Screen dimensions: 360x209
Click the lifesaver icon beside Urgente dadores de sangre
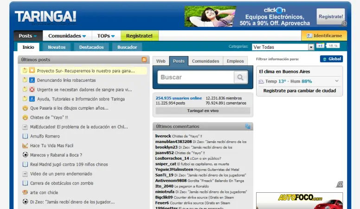pyautogui.click(x=32, y=90)
